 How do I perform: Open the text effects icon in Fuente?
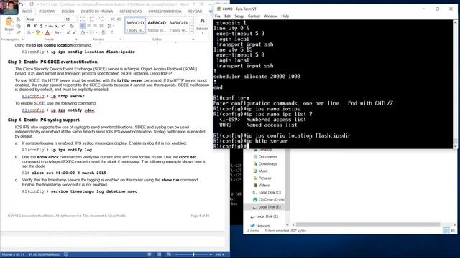point(29,32)
